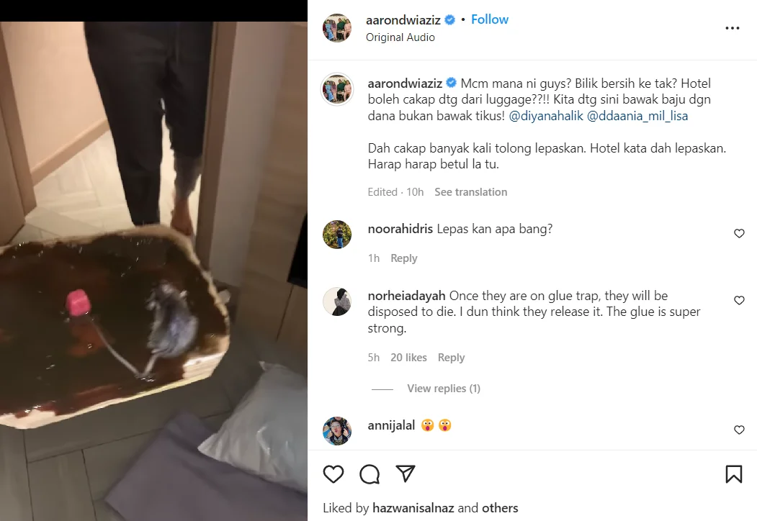Follow aarondwiaziz
This screenshot has height=521, width=757.
point(490,19)
